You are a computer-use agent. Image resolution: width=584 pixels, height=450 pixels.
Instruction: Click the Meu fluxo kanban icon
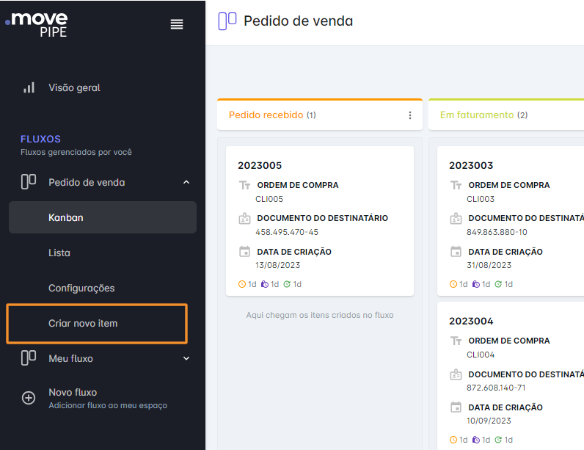point(29,358)
